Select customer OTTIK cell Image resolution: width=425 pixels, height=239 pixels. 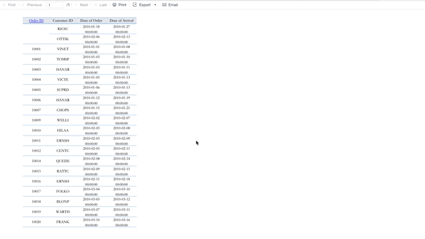(x=63, y=39)
